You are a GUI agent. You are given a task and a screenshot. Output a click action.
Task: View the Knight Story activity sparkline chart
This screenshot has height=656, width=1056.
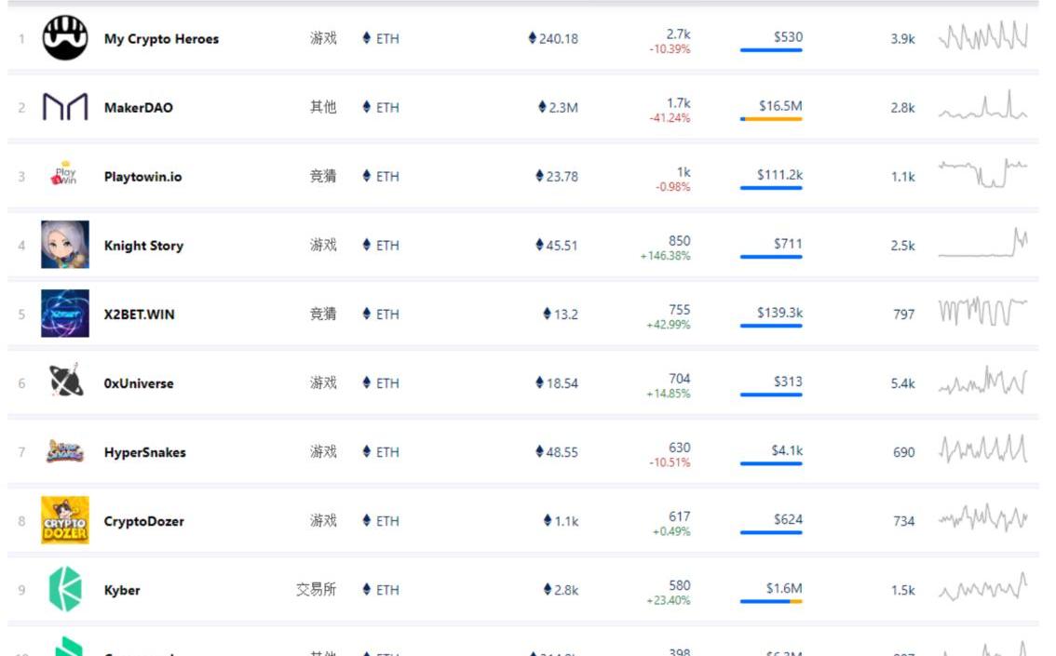click(982, 244)
